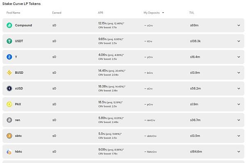
Task: Expand the BUSD pool row chevron
Action: [239, 73]
